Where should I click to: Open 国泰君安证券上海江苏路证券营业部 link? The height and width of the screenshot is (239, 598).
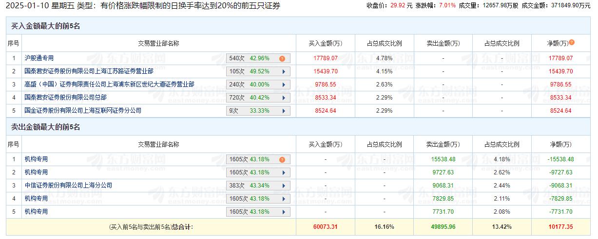point(89,71)
